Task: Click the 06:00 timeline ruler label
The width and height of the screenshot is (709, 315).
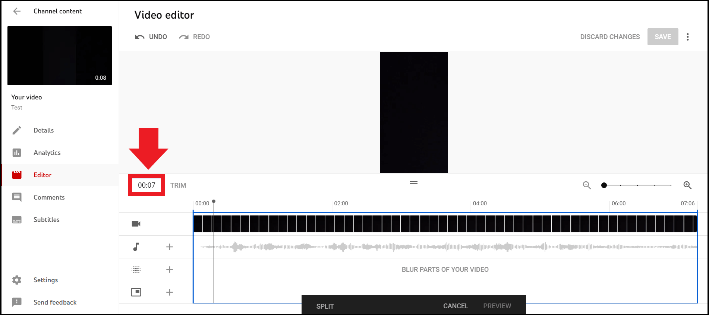Action: [x=618, y=203]
